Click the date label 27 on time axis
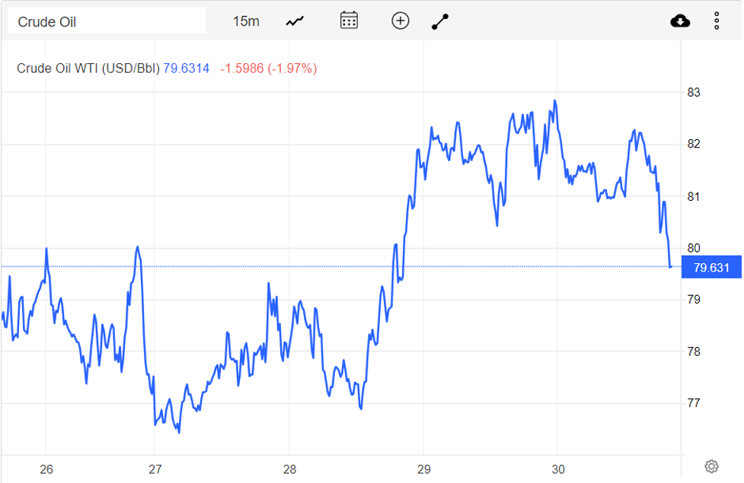Image resolution: width=744 pixels, height=483 pixels. 155,469
